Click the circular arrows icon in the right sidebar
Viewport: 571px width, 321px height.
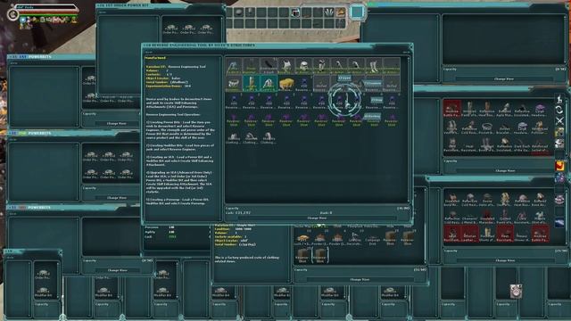click(x=559, y=110)
